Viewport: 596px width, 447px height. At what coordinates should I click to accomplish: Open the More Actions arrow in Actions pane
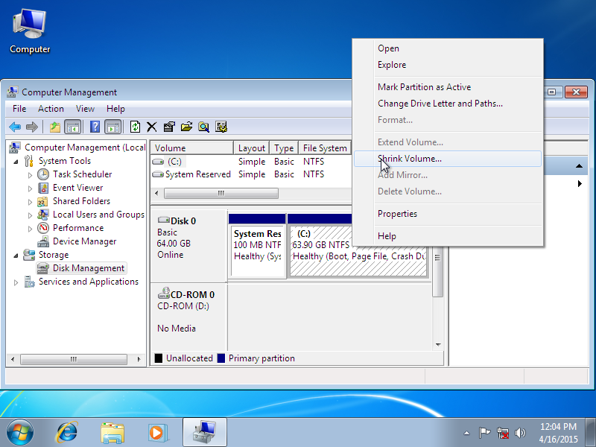[580, 183]
